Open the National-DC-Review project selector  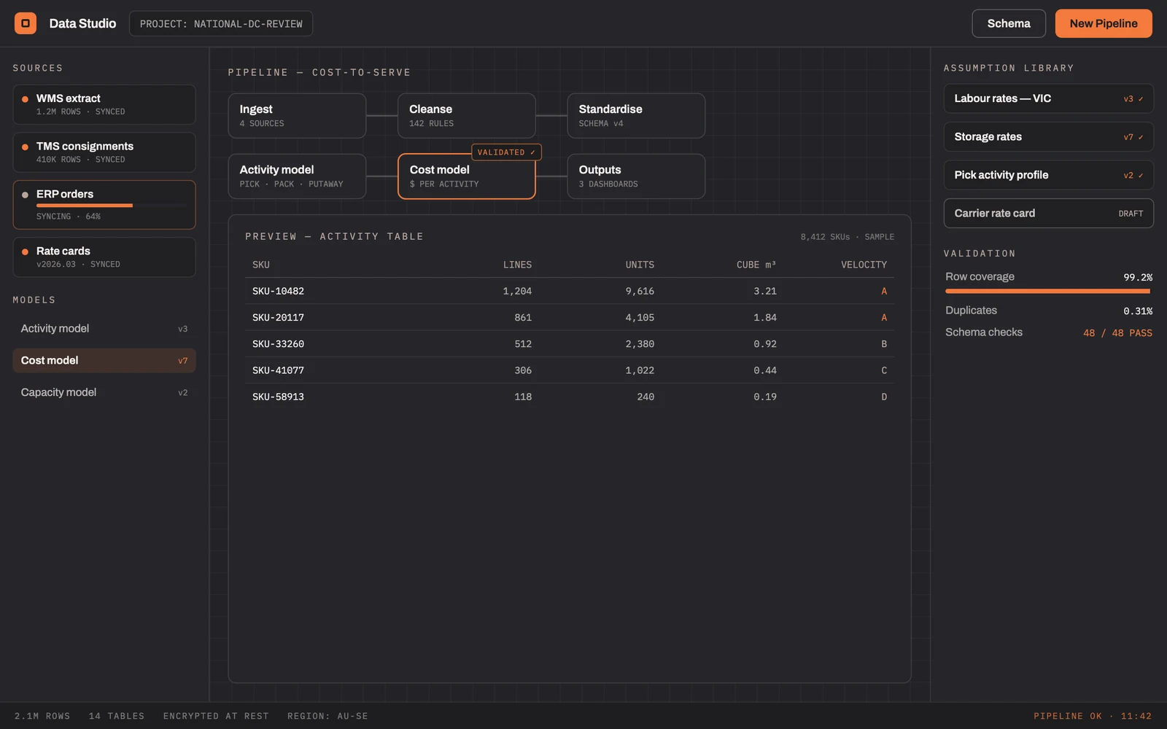[x=221, y=23]
